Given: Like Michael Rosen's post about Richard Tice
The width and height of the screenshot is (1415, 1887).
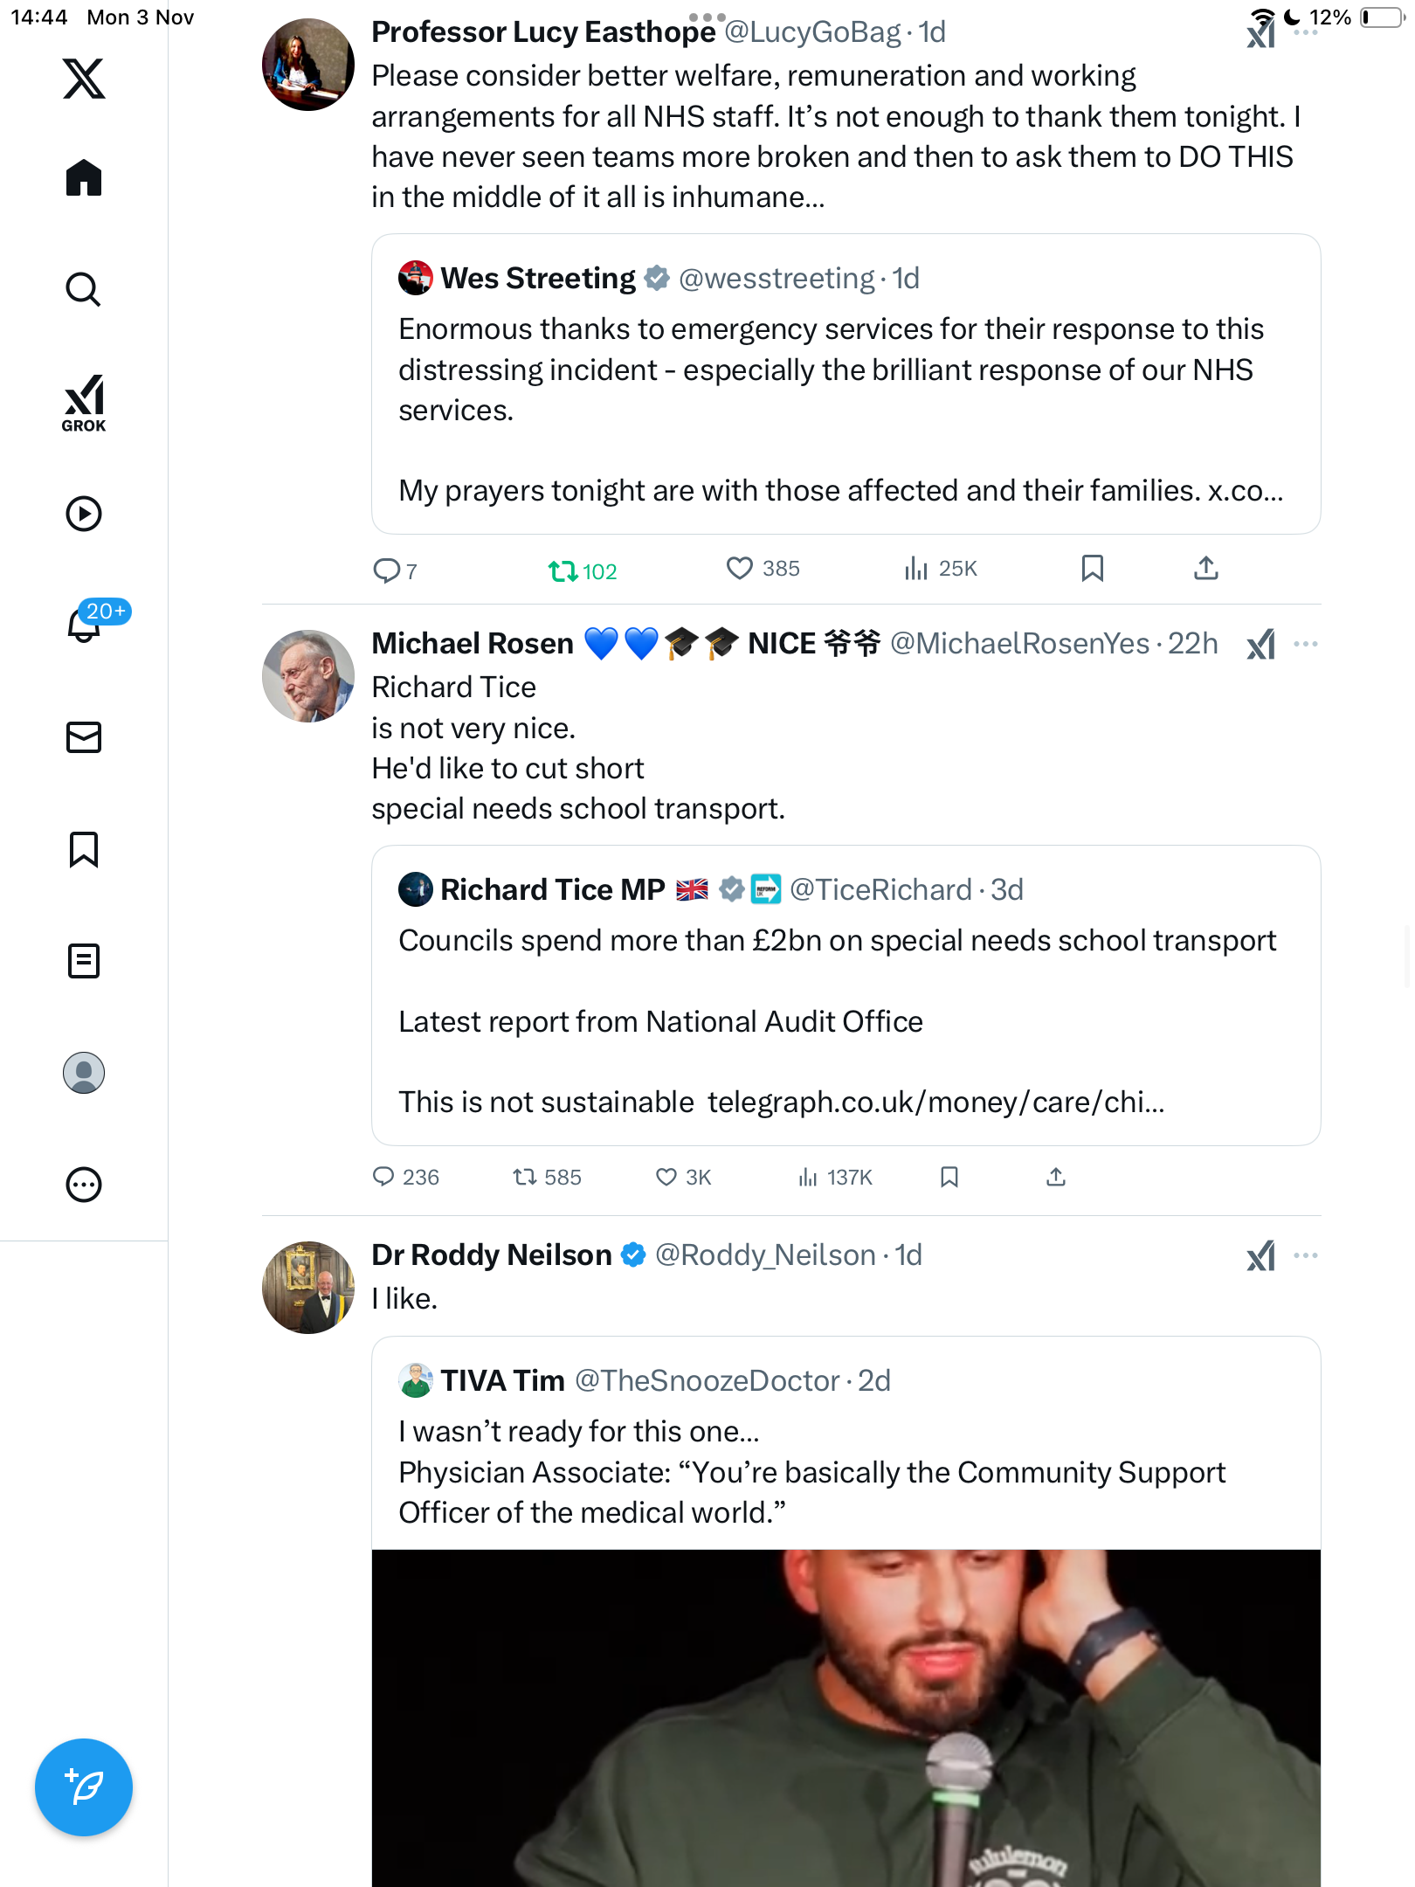Looking at the screenshot, I should [666, 1178].
